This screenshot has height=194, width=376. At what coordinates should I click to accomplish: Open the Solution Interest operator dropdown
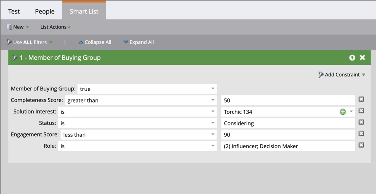(x=137, y=112)
